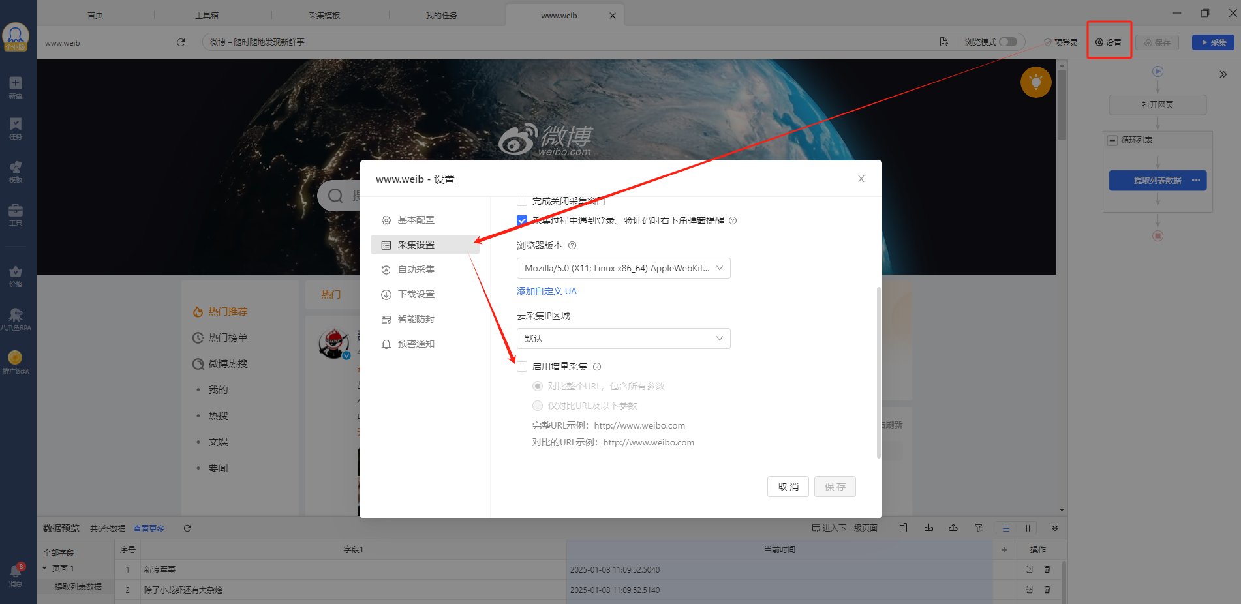Open the 下载设置 settings section
The width and height of the screenshot is (1241, 604).
click(425, 294)
